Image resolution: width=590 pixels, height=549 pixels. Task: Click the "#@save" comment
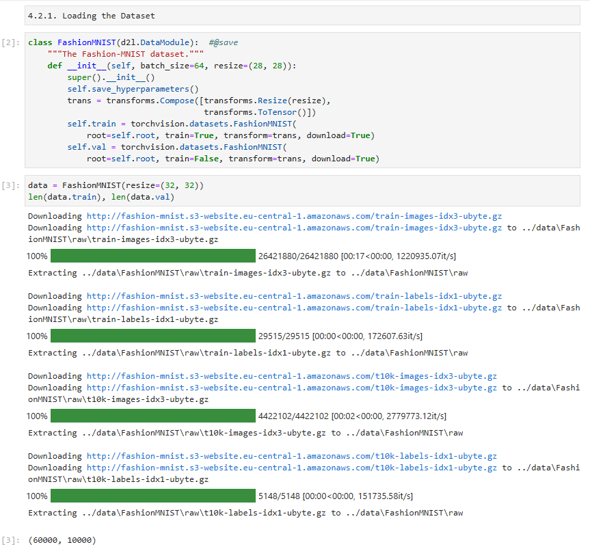(223, 42)
